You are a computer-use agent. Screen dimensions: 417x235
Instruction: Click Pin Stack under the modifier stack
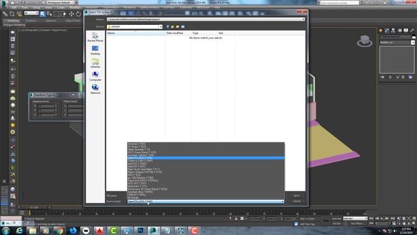[382, 77]
